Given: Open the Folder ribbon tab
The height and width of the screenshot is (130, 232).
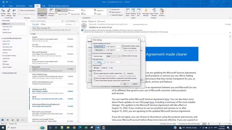Looking at the screenshot, I should (30, 6).
